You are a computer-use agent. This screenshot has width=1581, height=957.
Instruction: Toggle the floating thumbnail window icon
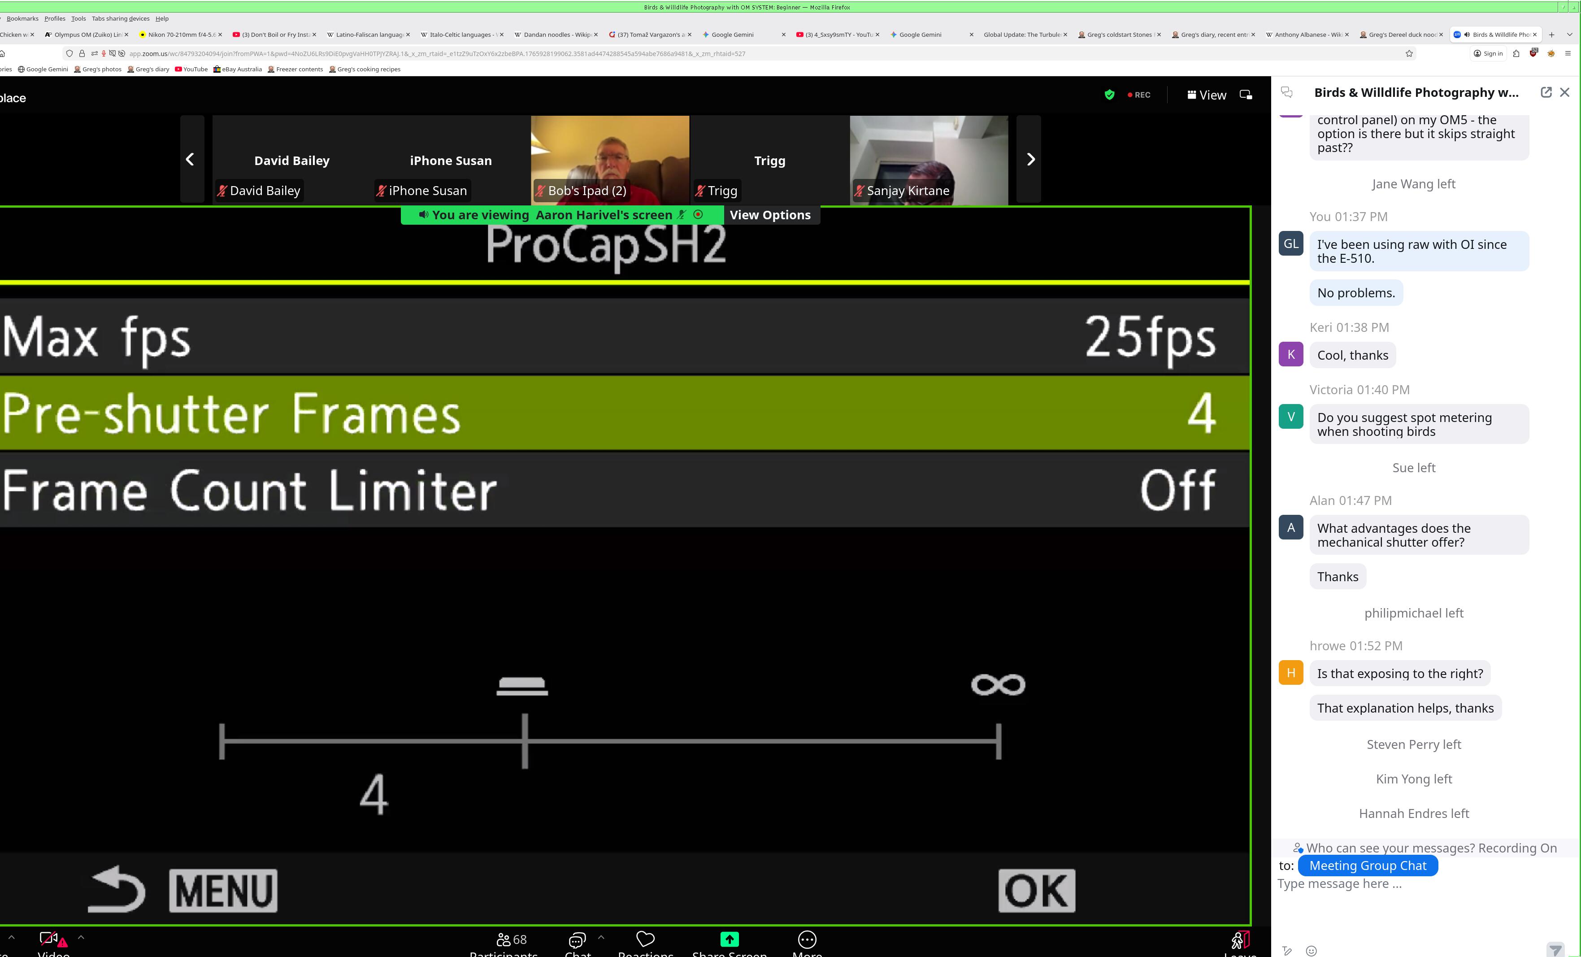click(x=1246, y=95)
